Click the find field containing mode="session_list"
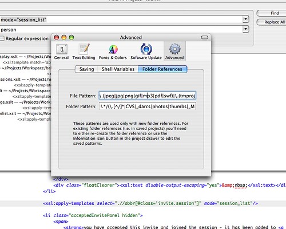This screenshot has height=229, width=286. click(121, 19)
